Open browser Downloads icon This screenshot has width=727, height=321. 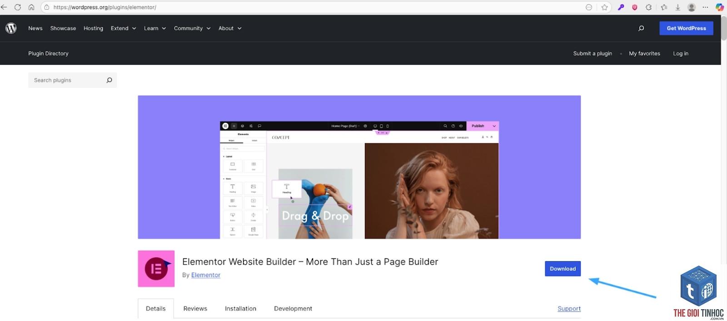[x=677, y=7]
